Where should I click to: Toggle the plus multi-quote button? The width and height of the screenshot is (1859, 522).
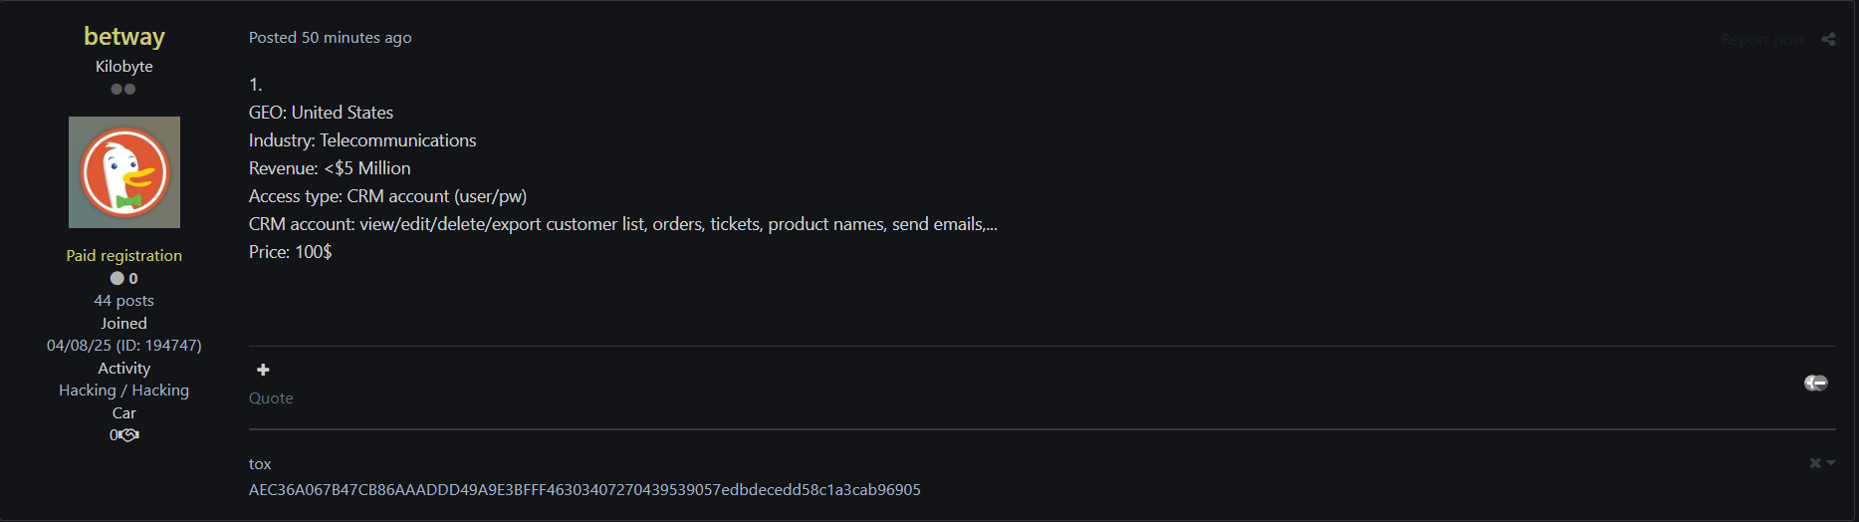click(x=263, y=370)
